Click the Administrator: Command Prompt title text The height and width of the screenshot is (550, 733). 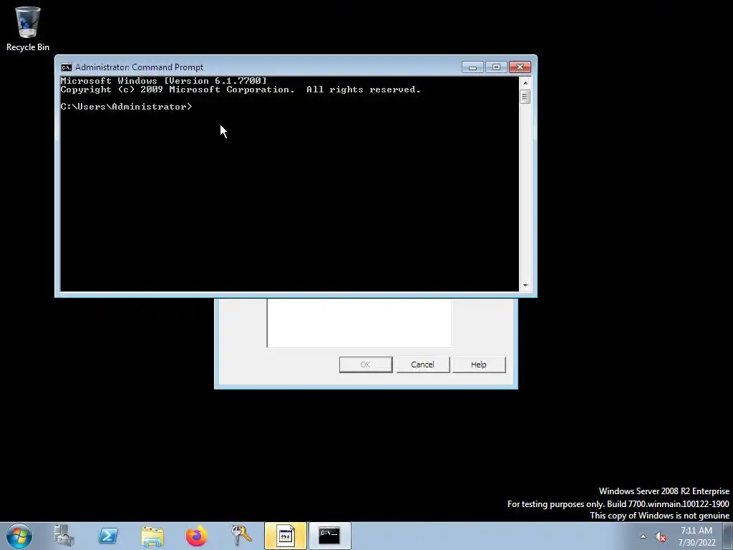tap(140, 67)
